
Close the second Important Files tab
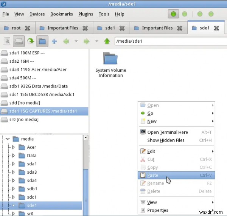pyautogui.click(x=180, y=28)
